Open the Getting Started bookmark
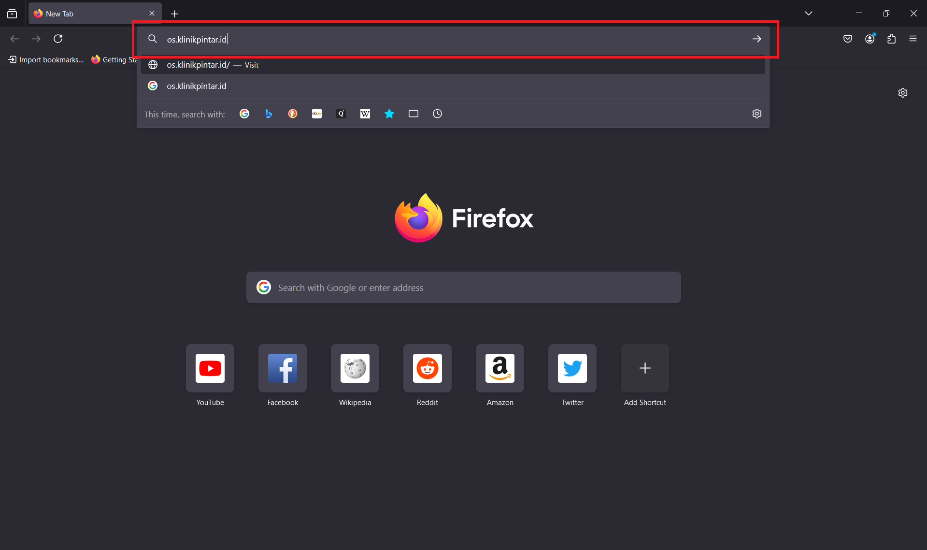927x550 pixels. point(114,59)
